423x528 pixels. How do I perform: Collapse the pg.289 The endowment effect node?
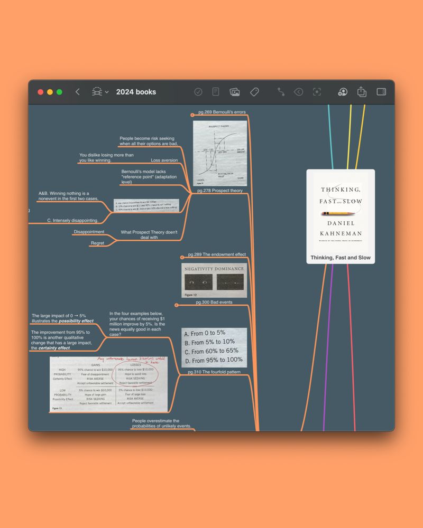click(182, 257)
